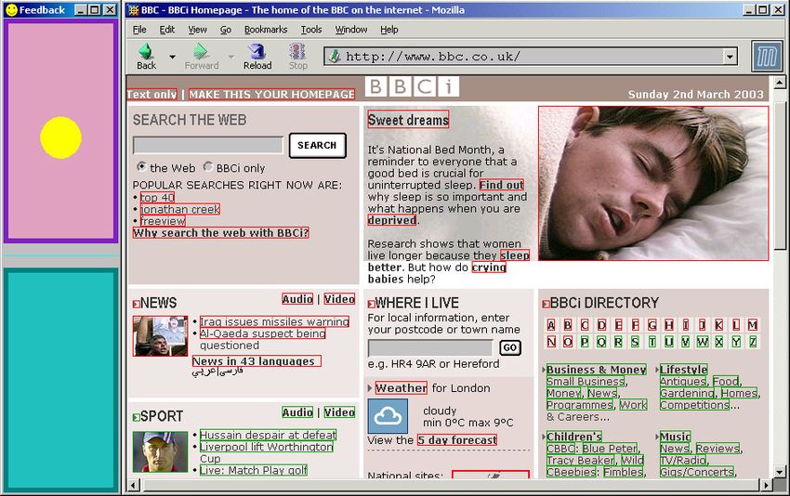Click the yellow smiley Feedback window icon
The width and height of the screenshot is (790, 496).
11,9
